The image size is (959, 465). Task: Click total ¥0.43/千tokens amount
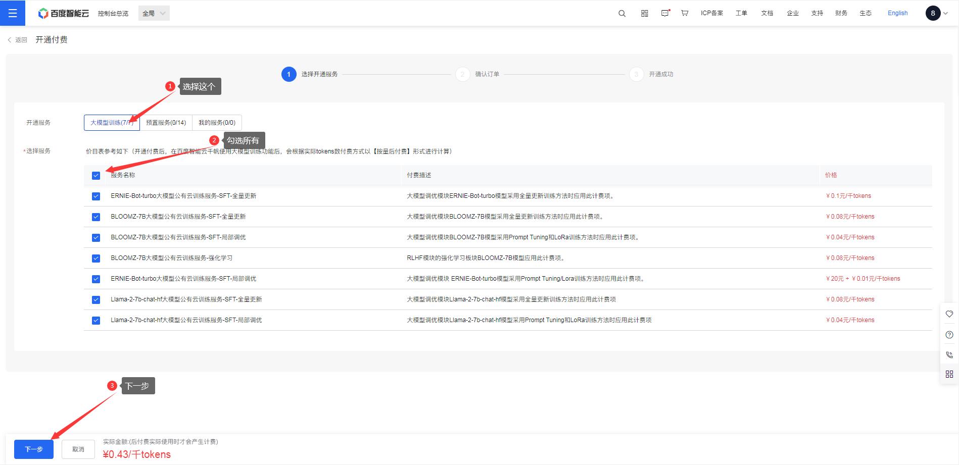pos(137,454)
